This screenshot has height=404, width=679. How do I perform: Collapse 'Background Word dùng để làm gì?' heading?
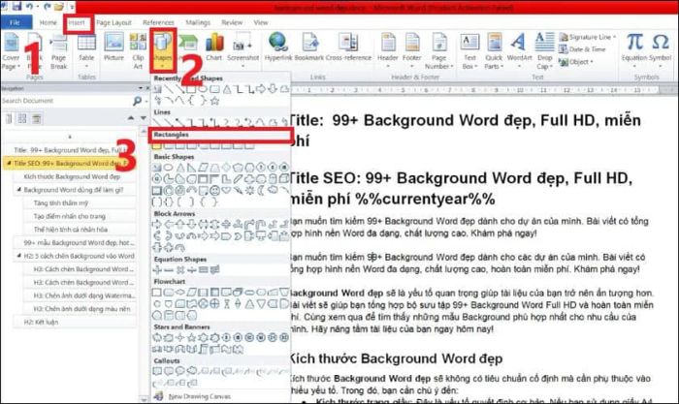[18, 190]
